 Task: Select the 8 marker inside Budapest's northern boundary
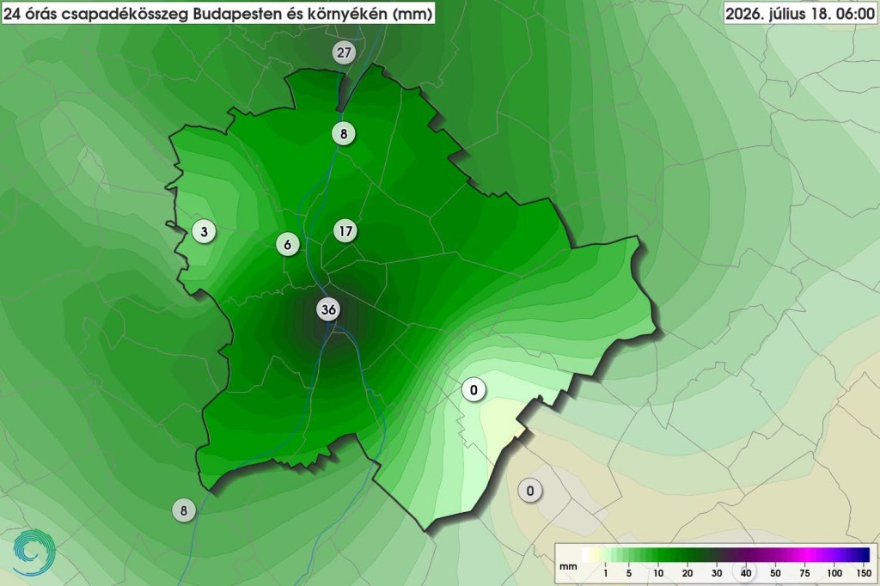[x=344, y=133]
